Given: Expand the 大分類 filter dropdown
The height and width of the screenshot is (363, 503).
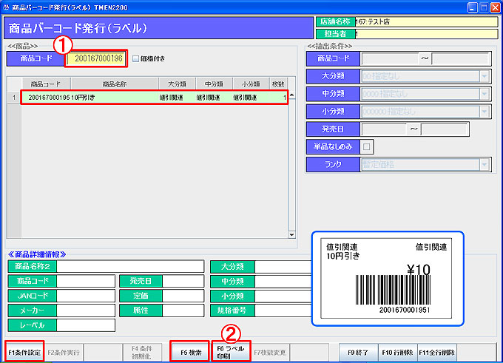Looking at the screenshot, I should tap(484, 76).
